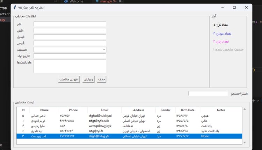
Task: Click the plus icon in VS Code terminal panel
Action: 254,101
